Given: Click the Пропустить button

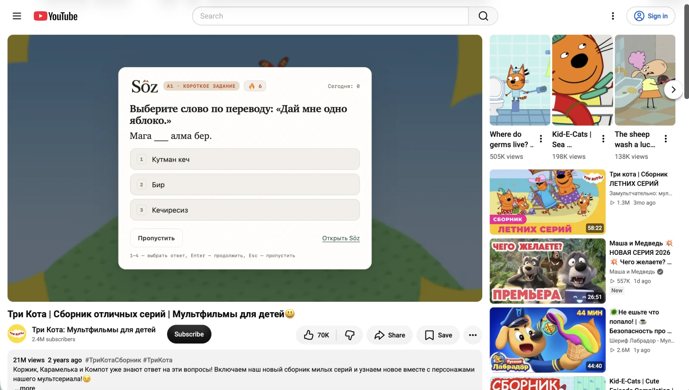Looking at the screenshot, I should click(156, 238).
